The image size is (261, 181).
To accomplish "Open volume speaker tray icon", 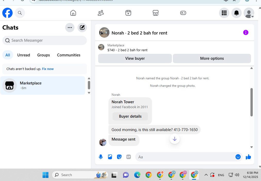I will click(237, 175).
